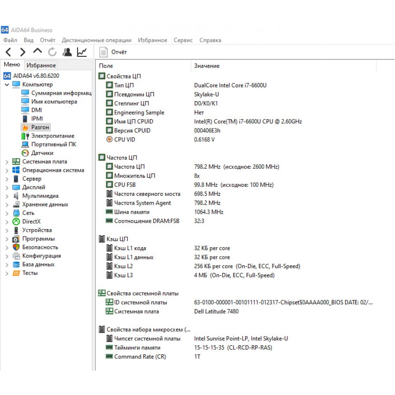Open the graph chart toolbar icon
The height and width of the screenshot is (395, 395).
click(82, 52)
